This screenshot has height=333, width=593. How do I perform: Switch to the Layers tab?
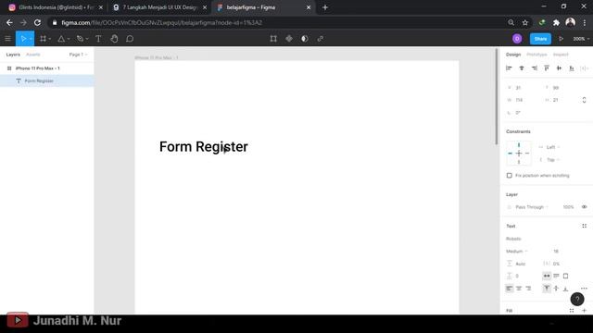(x=13, y=55)
